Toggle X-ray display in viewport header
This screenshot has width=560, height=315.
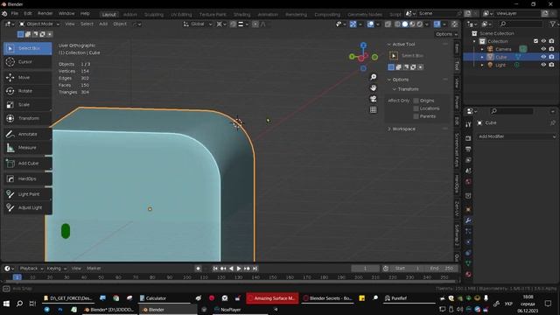coord(388,24)
